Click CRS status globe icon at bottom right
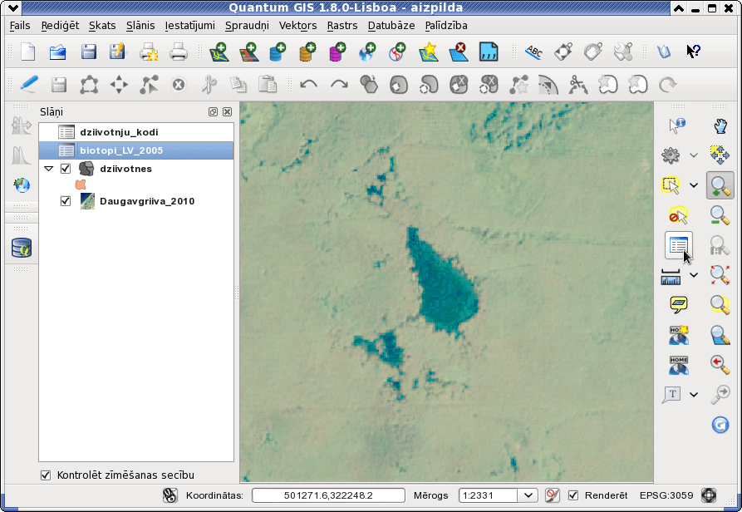The width and height of the screenshot is (742, 512). pyautogui.click(x=709, y=495)
